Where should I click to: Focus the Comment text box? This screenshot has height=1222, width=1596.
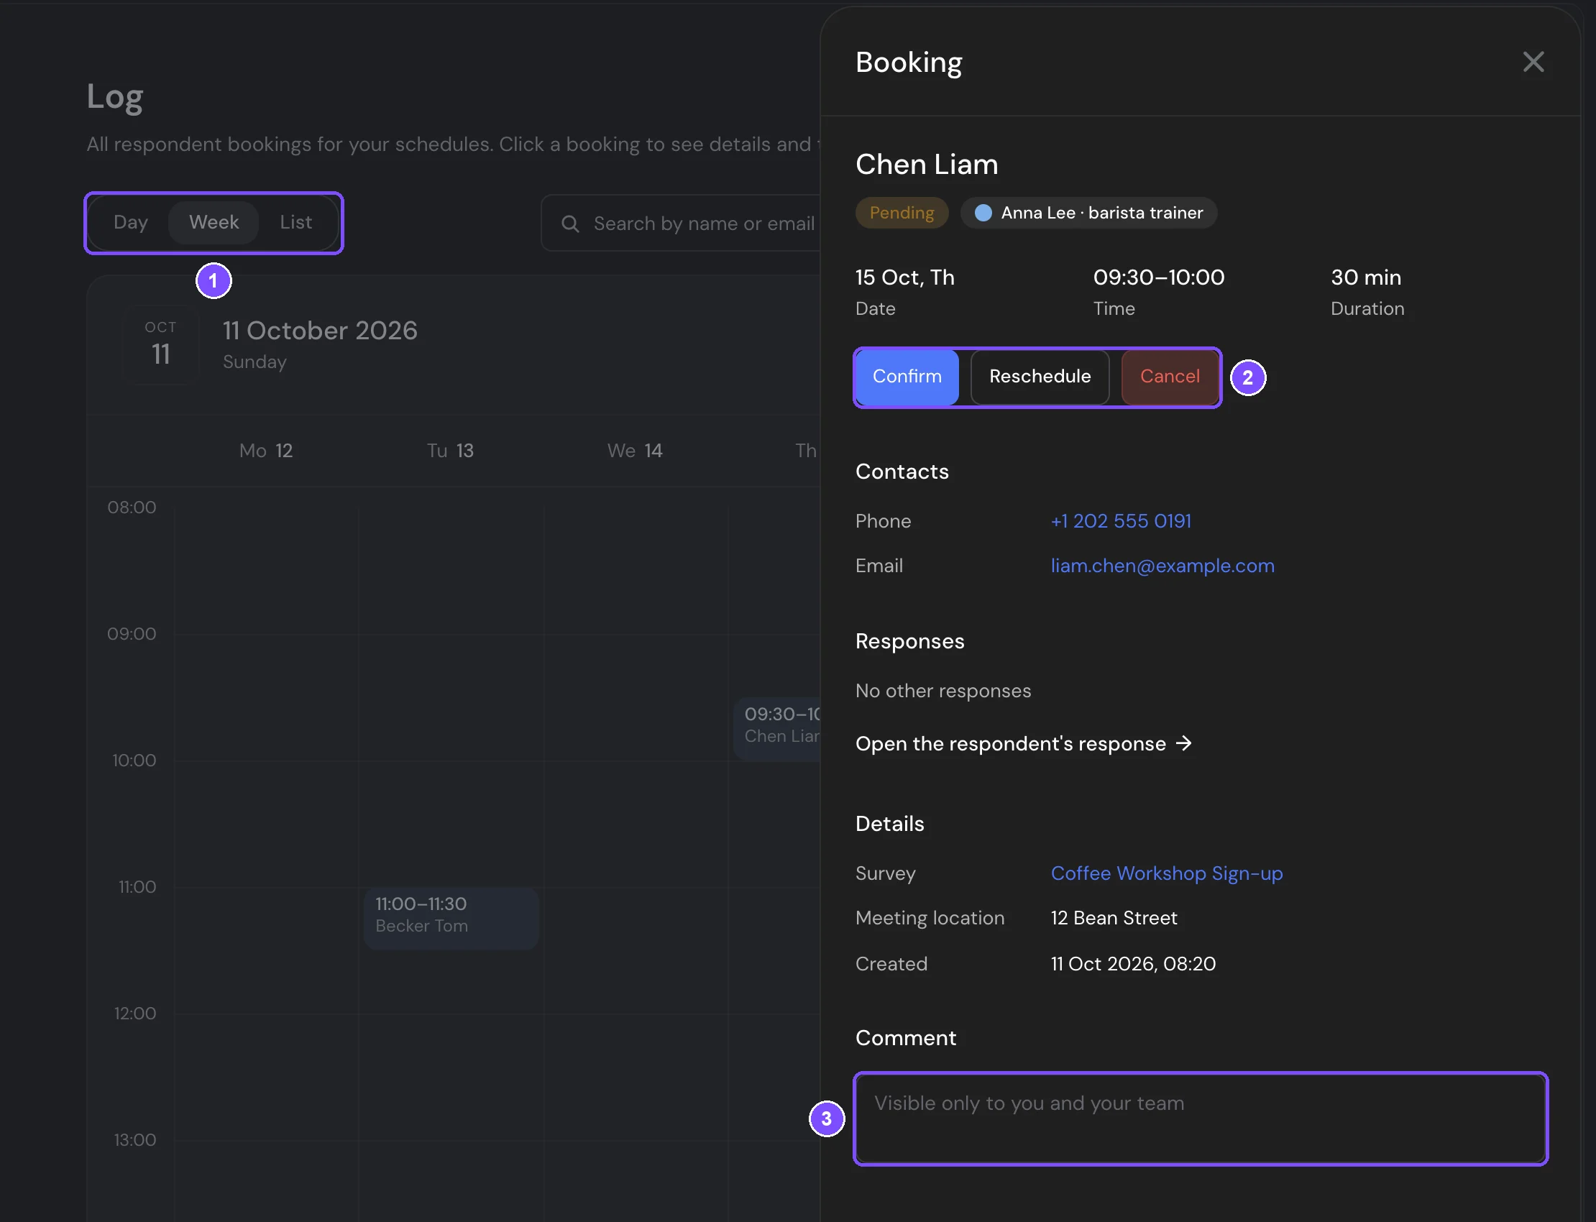[1201, 1118]
